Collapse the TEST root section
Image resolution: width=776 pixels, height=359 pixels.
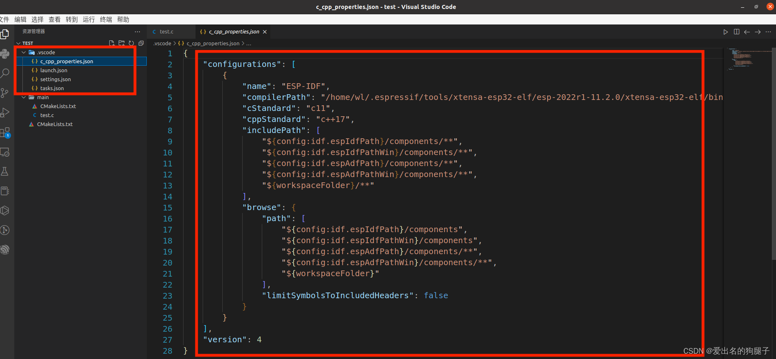tap(18, 43)
